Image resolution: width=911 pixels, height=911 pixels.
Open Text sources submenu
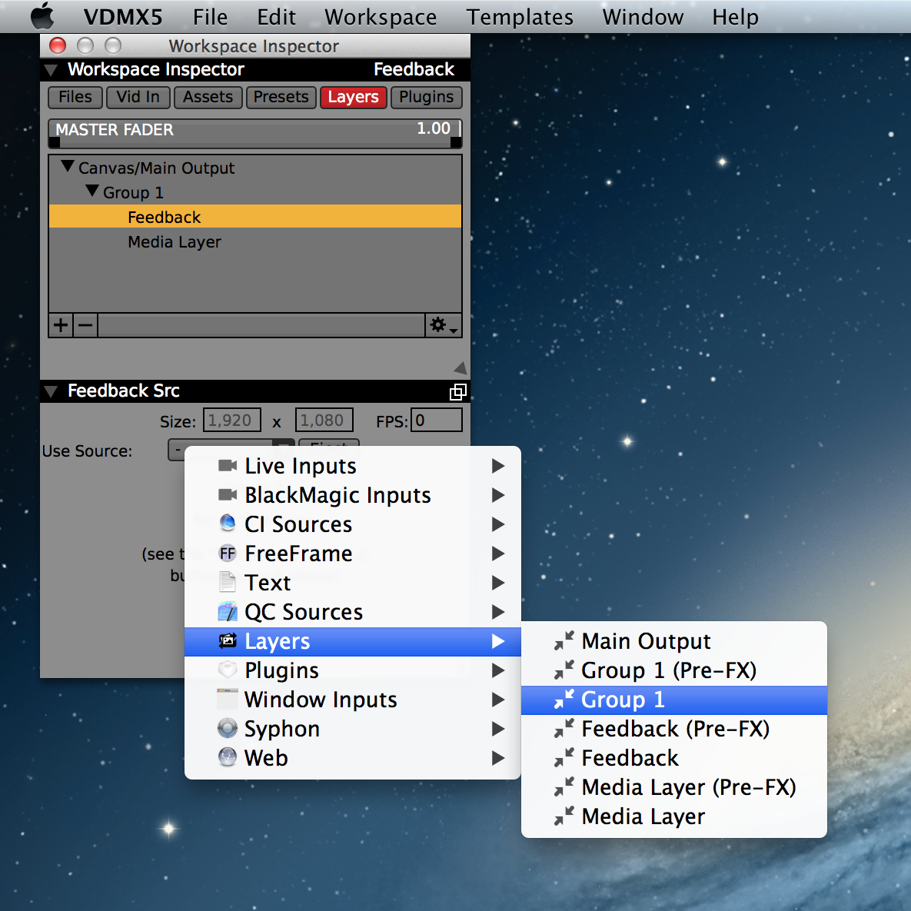(x=352, y=583)
